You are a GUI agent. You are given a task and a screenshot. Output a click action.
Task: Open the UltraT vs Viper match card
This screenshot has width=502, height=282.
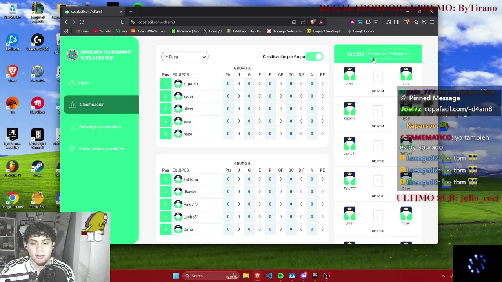click(x=378, y=220)
